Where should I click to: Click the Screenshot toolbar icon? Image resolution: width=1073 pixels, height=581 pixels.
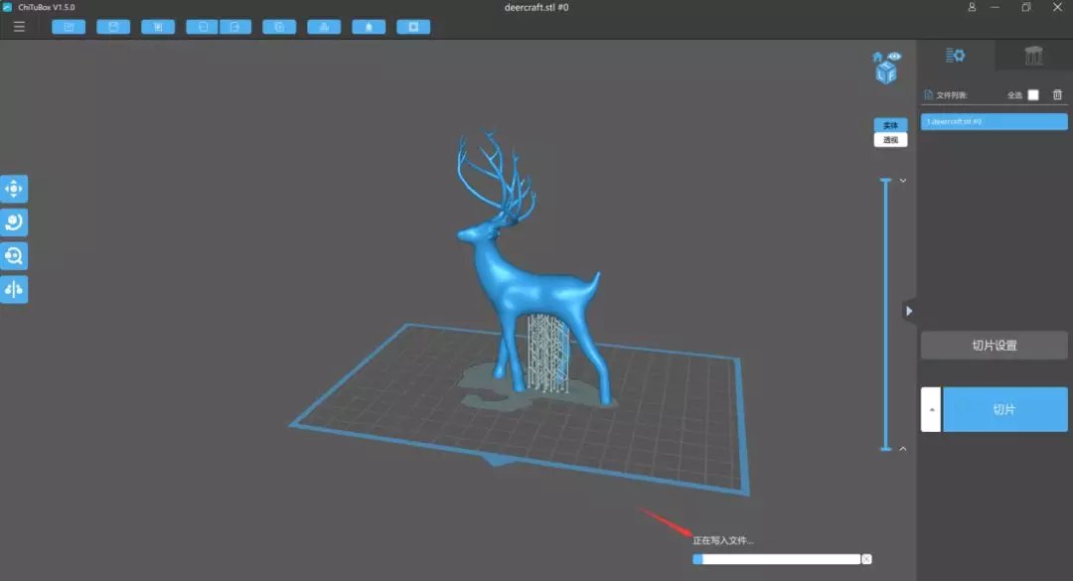click(x=158, y=27)
